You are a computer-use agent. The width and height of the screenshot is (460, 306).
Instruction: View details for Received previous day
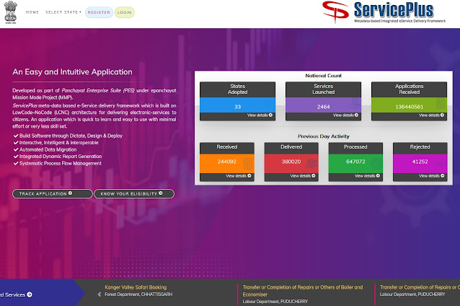coord(239,176)
